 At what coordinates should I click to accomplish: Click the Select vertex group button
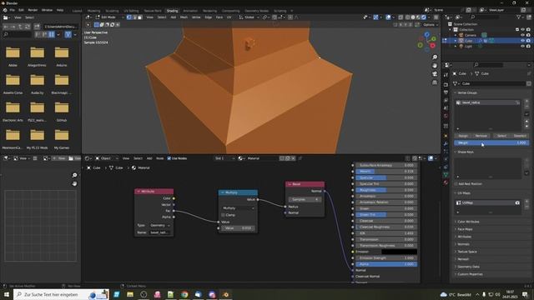(501, 136)
